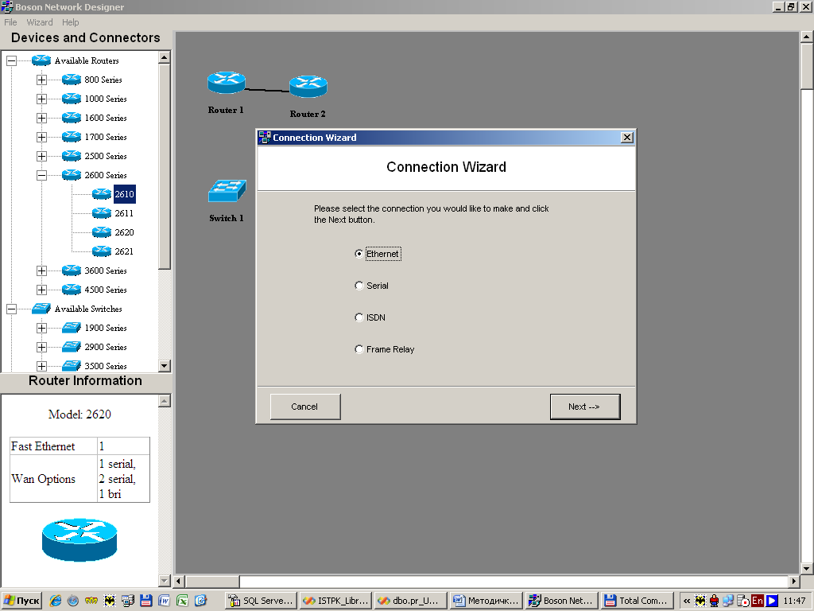Image resolution: width=814 pixels, height=611 pixels.
Task: Expand the 1700 Series node
Action: (41, 137)
